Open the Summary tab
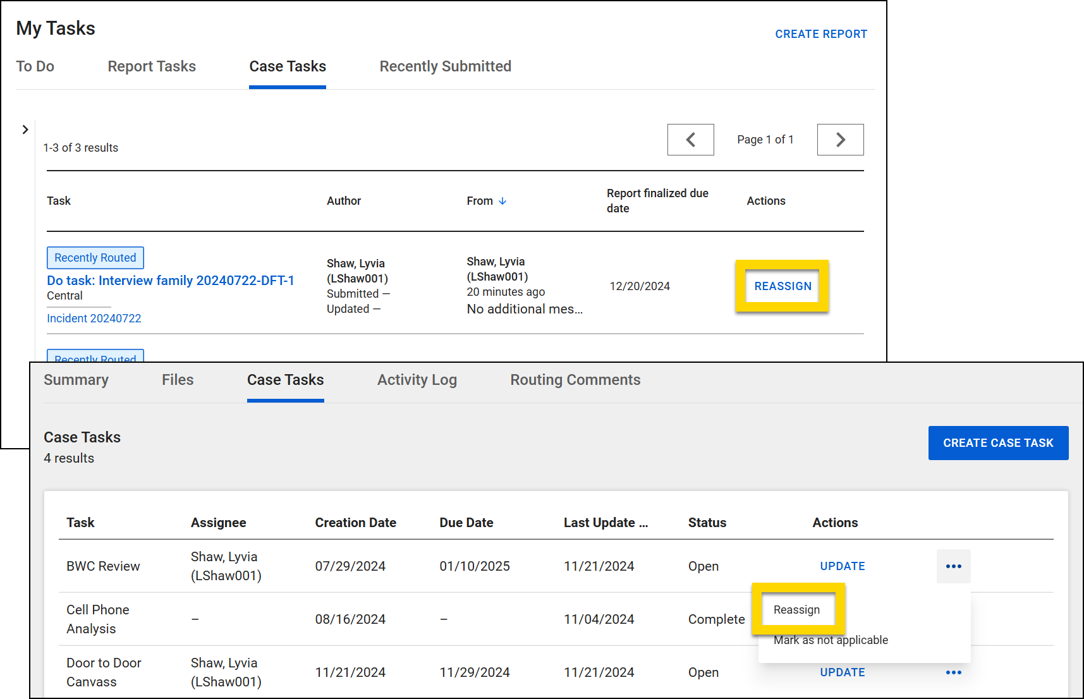Screen dimensions: 1084x699 click(76, 380)
